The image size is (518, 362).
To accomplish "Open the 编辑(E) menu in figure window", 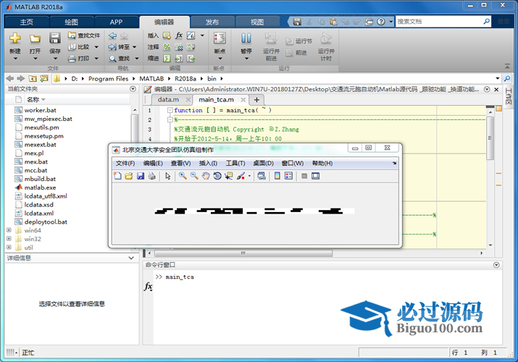I will 153,164.
